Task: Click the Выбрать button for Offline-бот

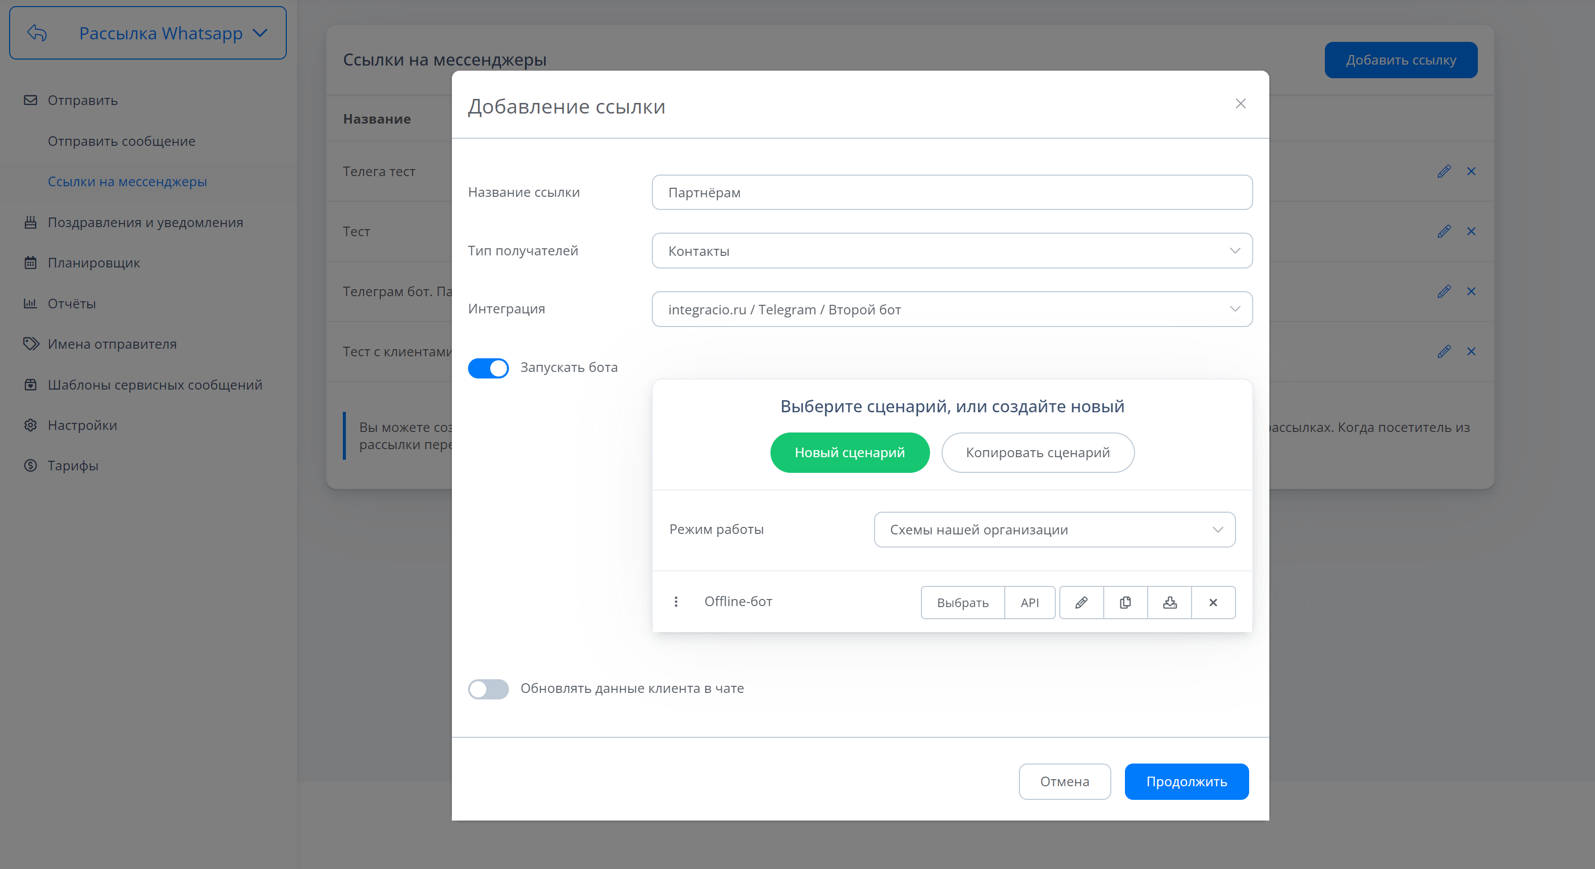Action: point(962,602)
